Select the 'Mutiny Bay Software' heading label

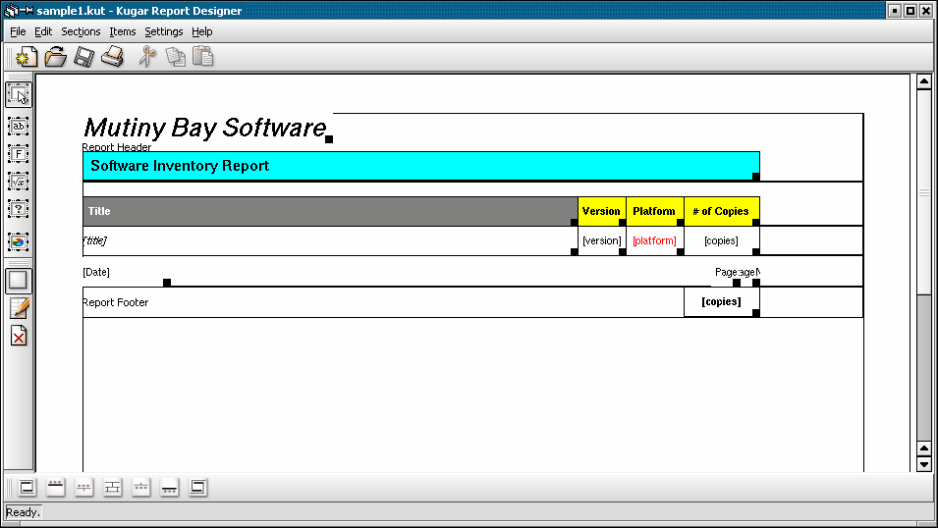[x=207, y=128]
